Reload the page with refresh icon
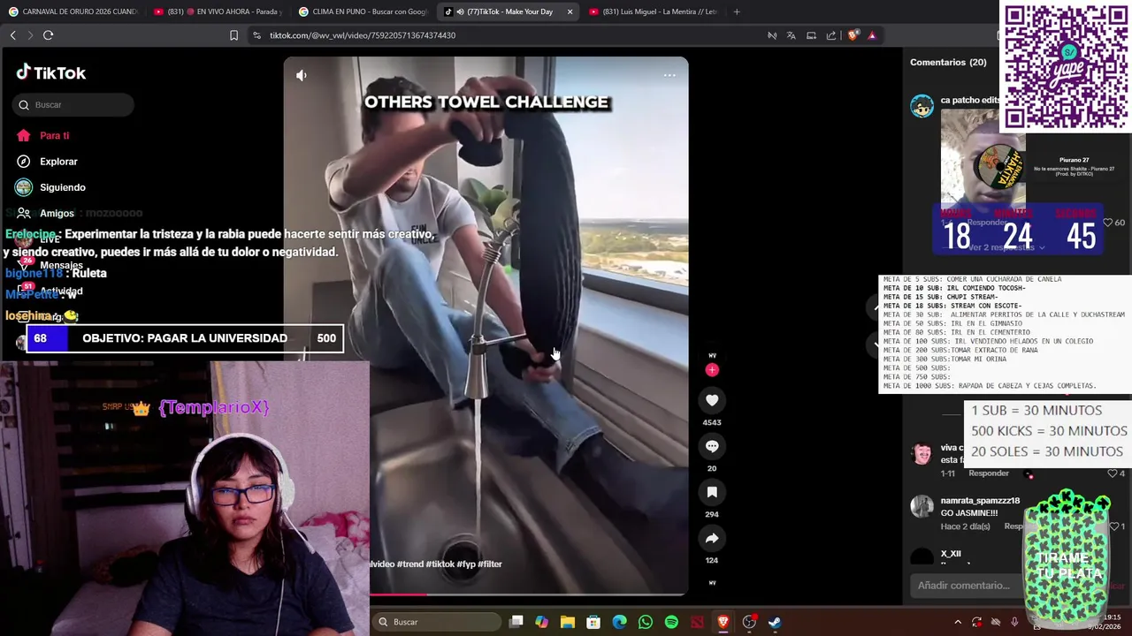The width and height of the screenshot is (1132, 636). tap(49, 35)
